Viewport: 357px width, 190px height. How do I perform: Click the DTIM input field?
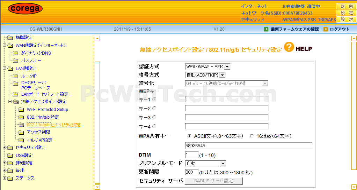pyautogui.click(x=192, y=155)
